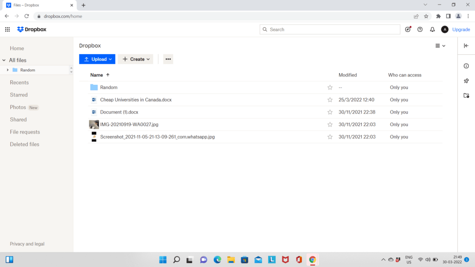Click the pinned items icon in right sidebar
Image resolution: width=475 pixels, height=267 pixels.
pos(466,81)
